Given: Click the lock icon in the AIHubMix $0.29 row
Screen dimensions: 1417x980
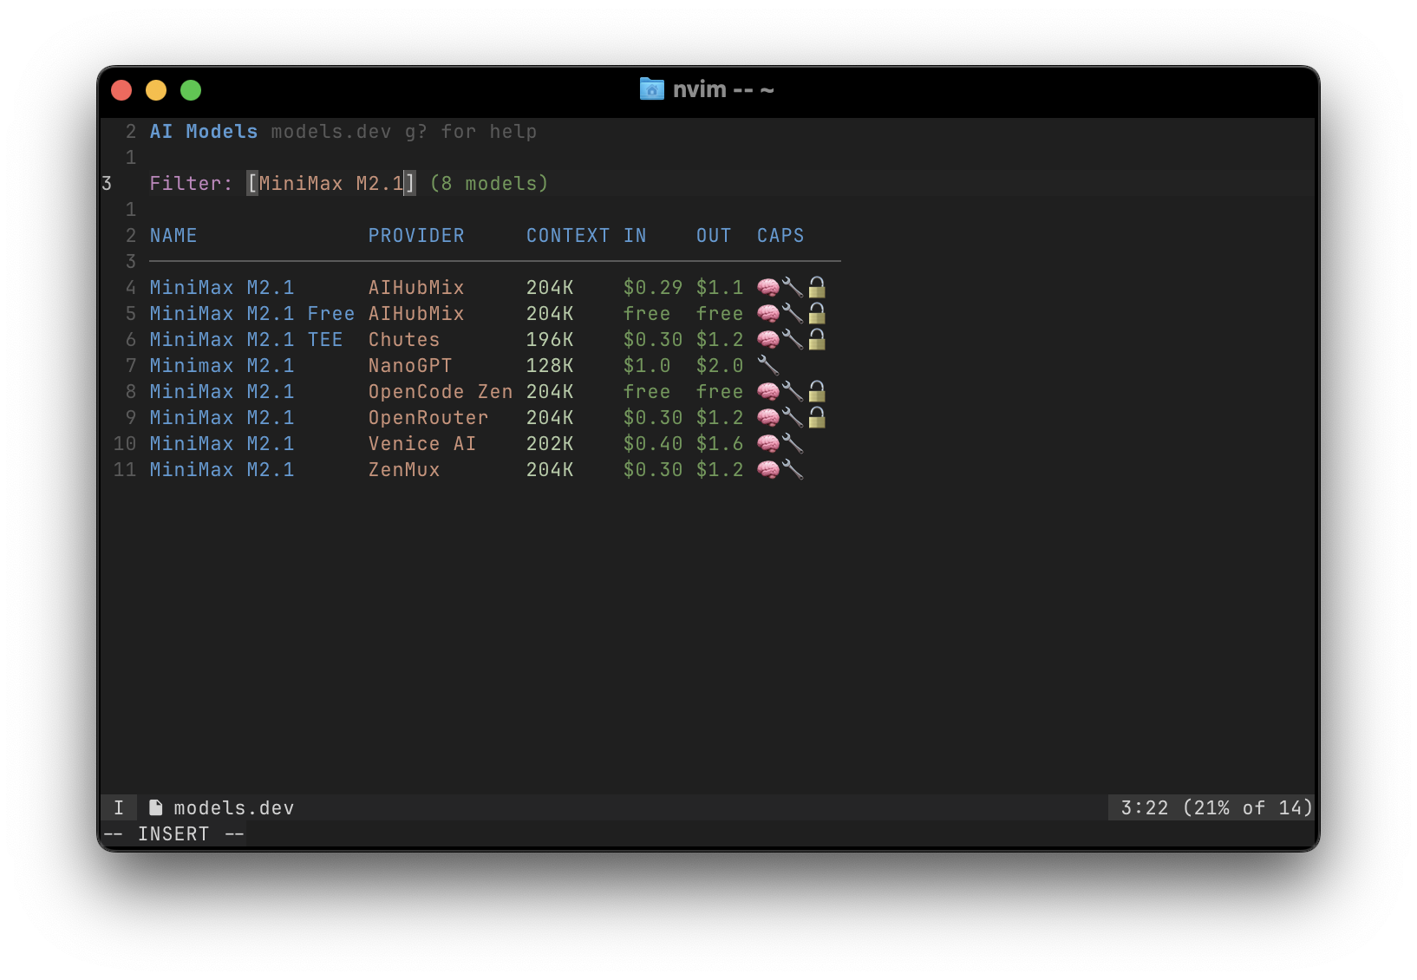Looking at the screenshot, I should point(817,287).
